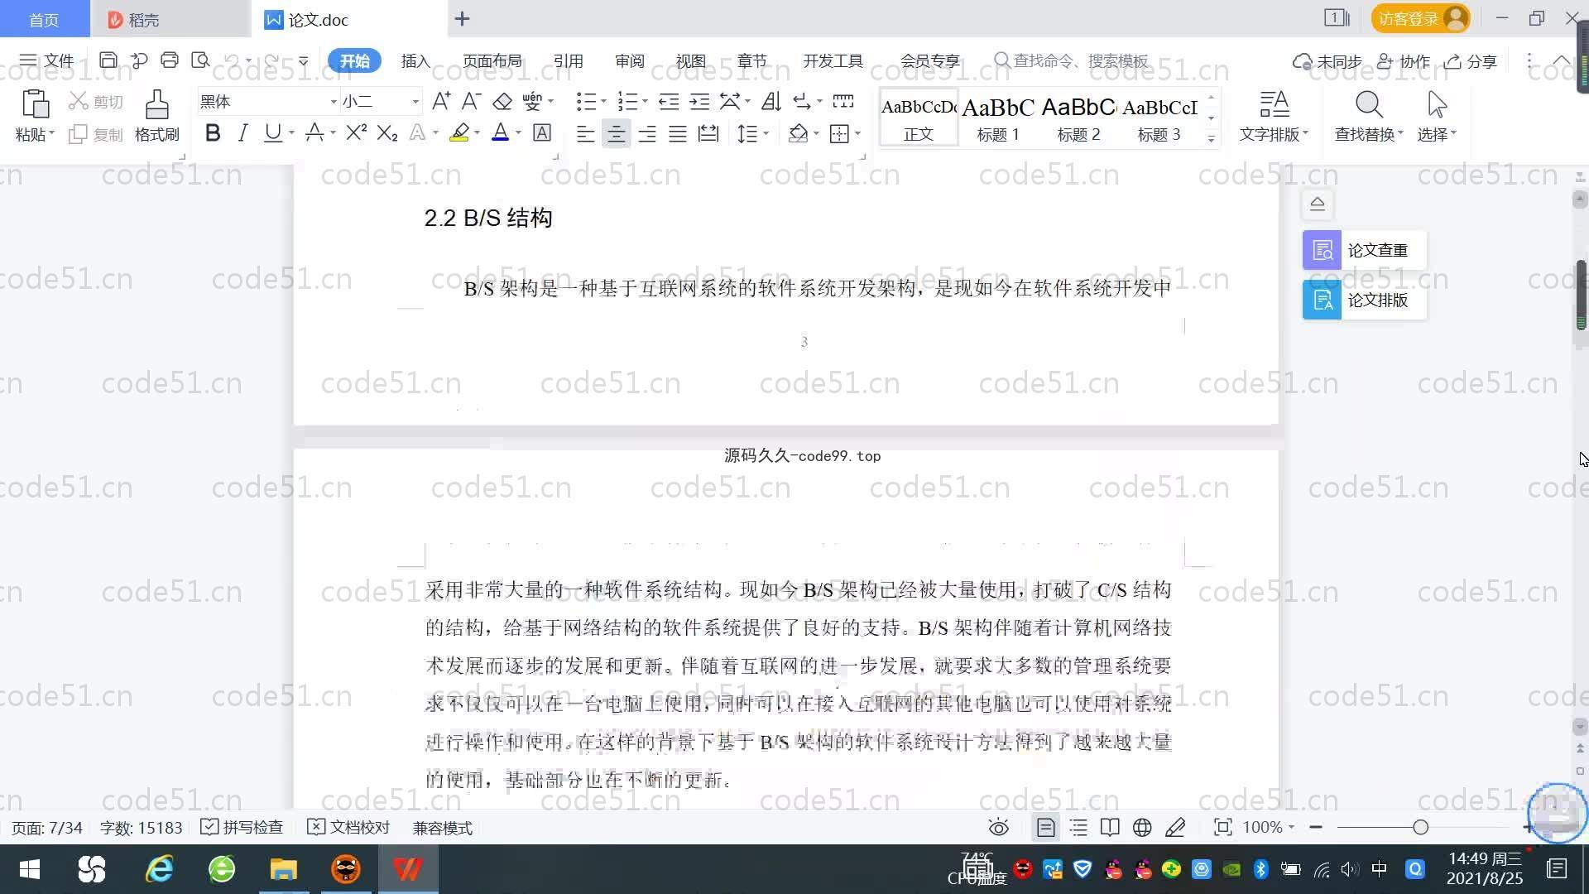
Task: Open the 论文排版 panel button
Action: [1364, 300]
